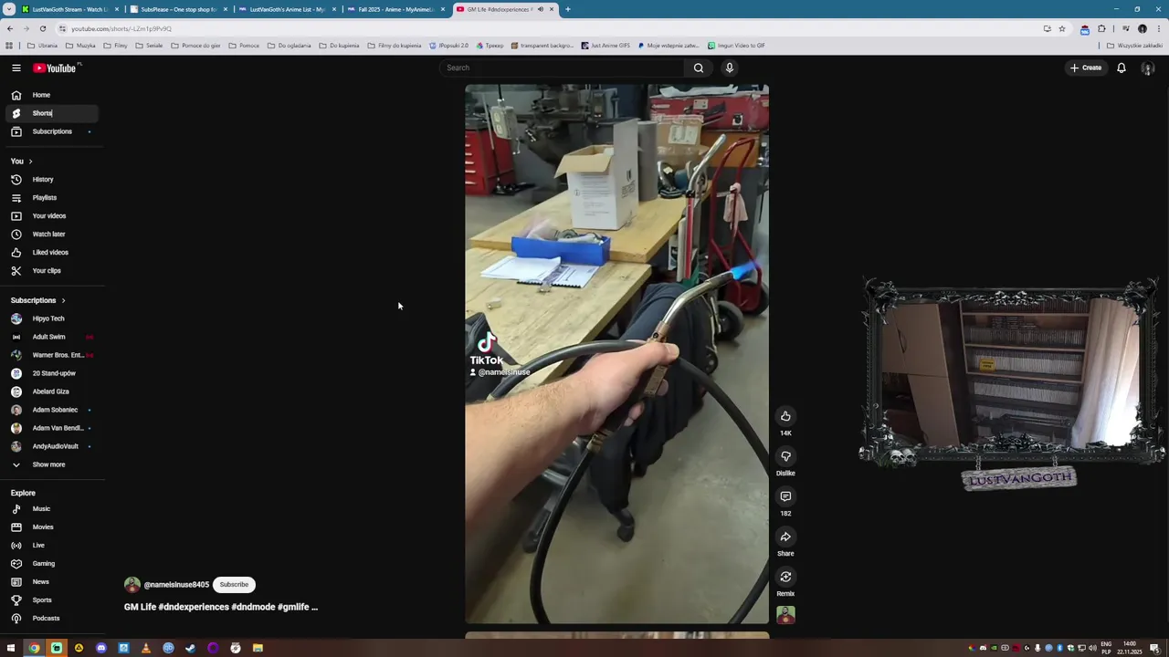Open Playlists page
Viewport: 1169px width, 657px height.
(x=52, y=198)
